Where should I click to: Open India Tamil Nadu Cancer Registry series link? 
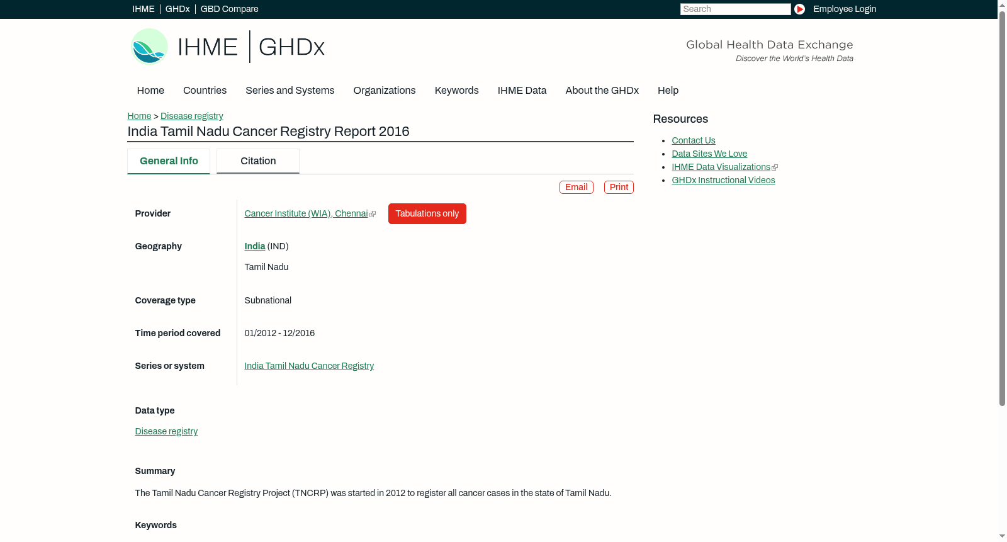coord(309,366)
